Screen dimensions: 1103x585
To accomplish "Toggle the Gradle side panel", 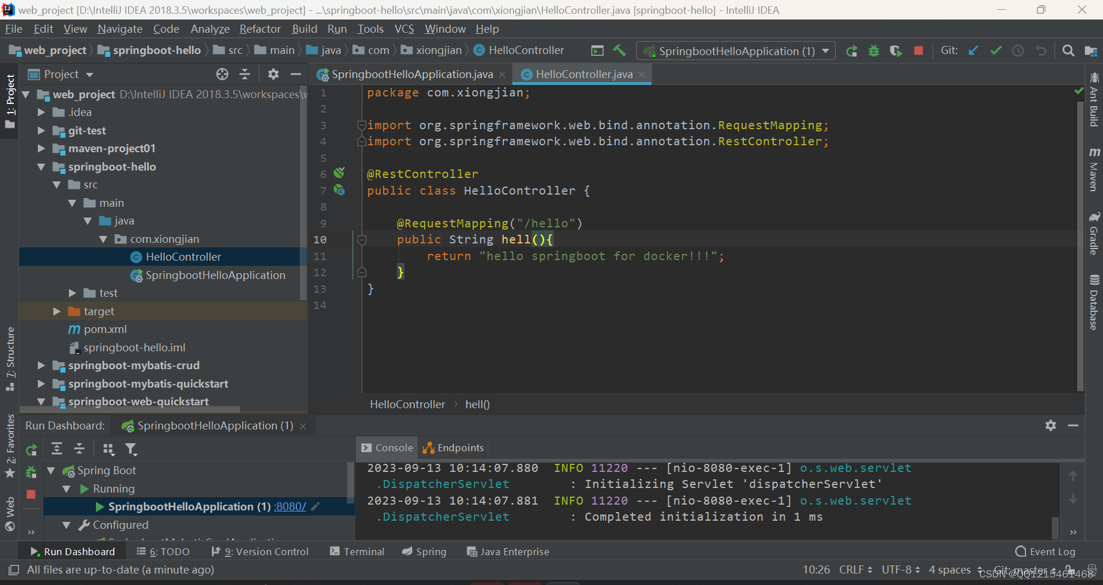I will pos(1094,234).
